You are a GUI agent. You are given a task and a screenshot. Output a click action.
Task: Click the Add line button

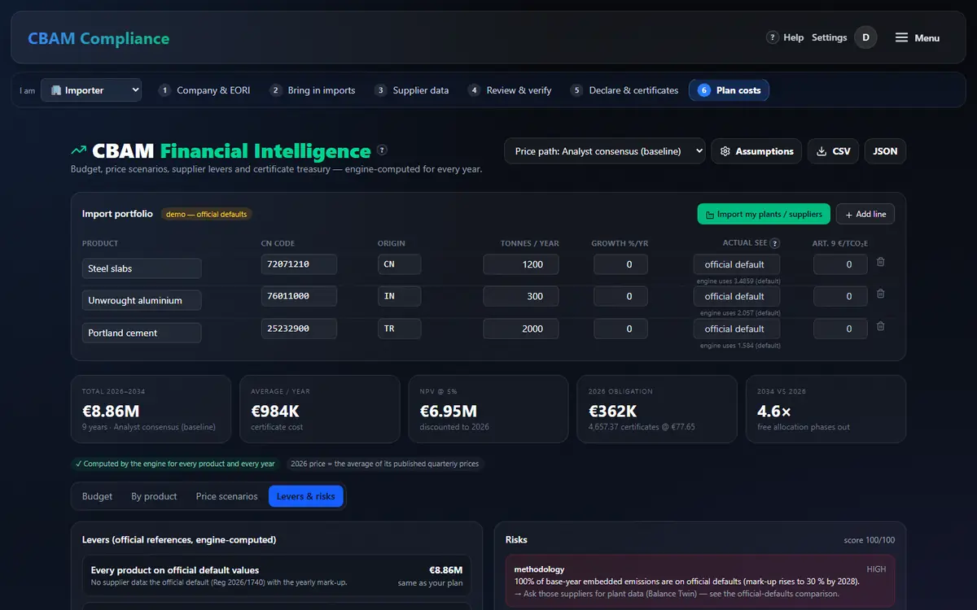point(865,214)
